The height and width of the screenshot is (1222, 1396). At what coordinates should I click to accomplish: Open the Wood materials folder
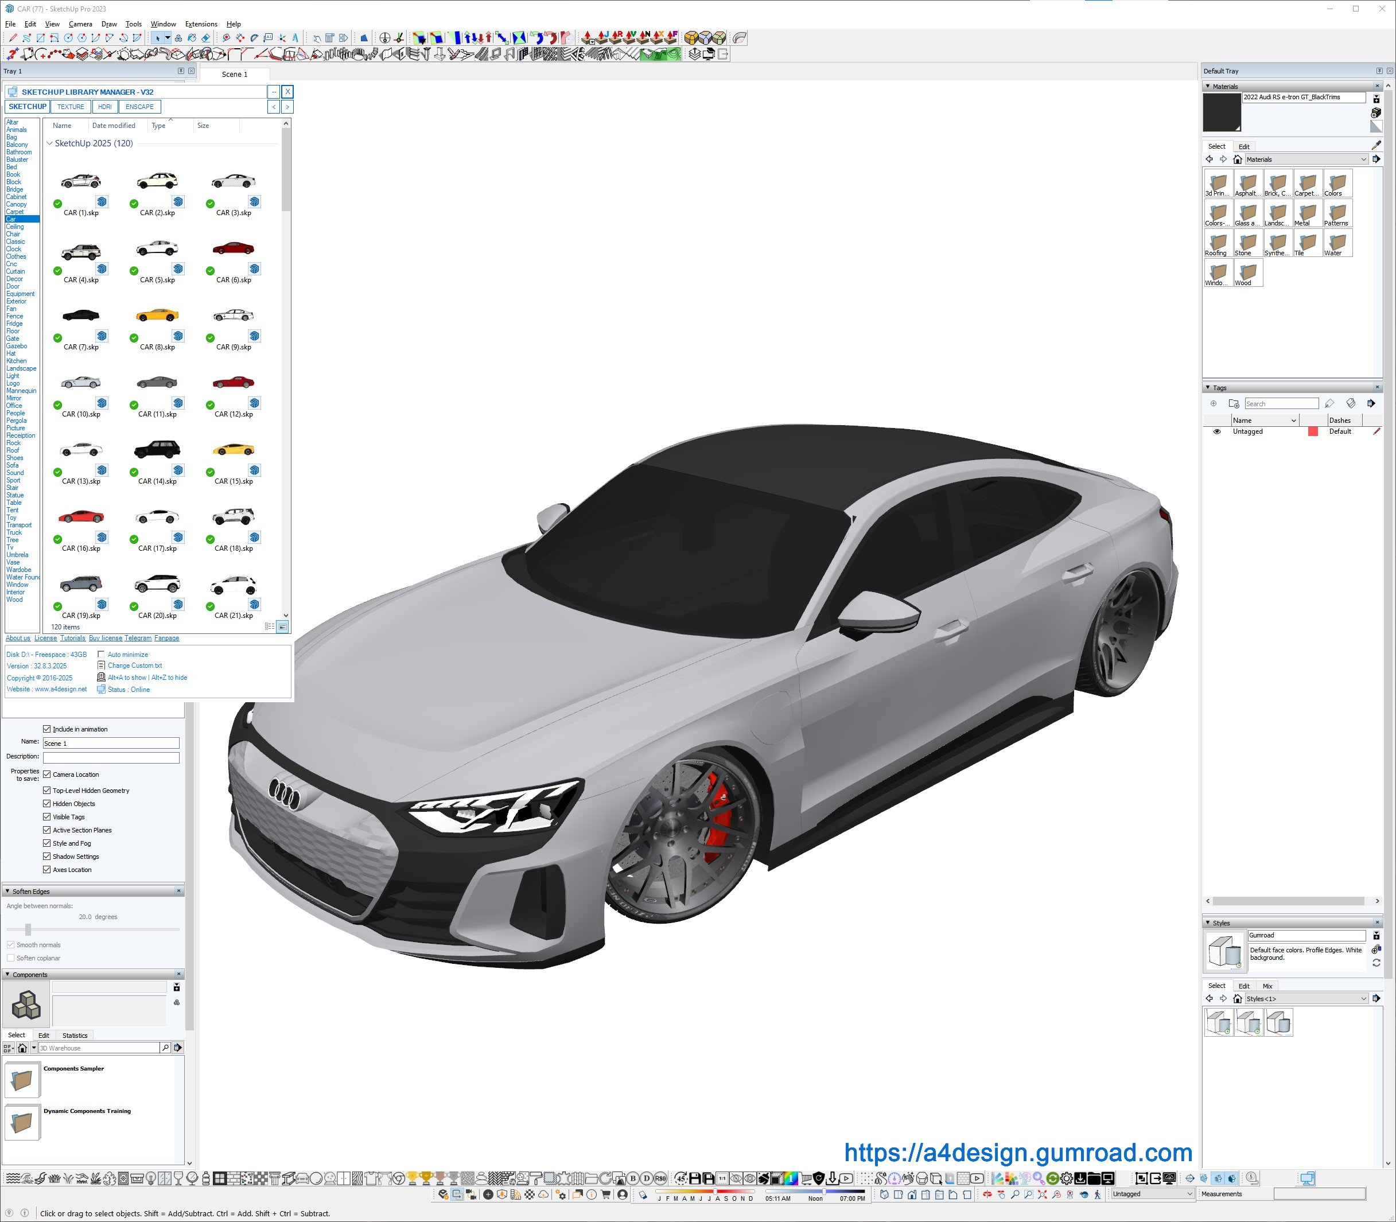click(x=1247, y=273)
